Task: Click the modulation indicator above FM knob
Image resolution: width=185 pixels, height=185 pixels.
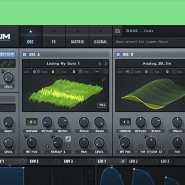Action: pyautogui.click(x=146, y=136)
